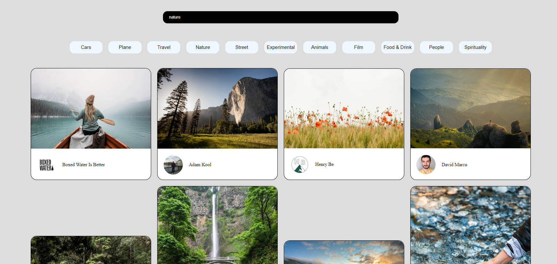Click the Boxed Water logo avatar
The width and height of the screenshot is (557, 264).
tap(47, 165)
